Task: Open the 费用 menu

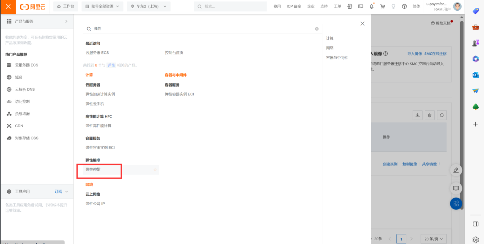Action: click(x=277, y=6)
